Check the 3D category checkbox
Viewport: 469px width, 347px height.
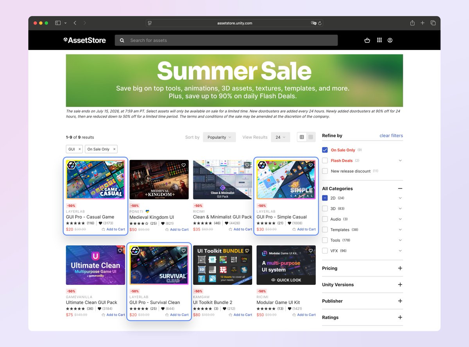tap(325, 209)
